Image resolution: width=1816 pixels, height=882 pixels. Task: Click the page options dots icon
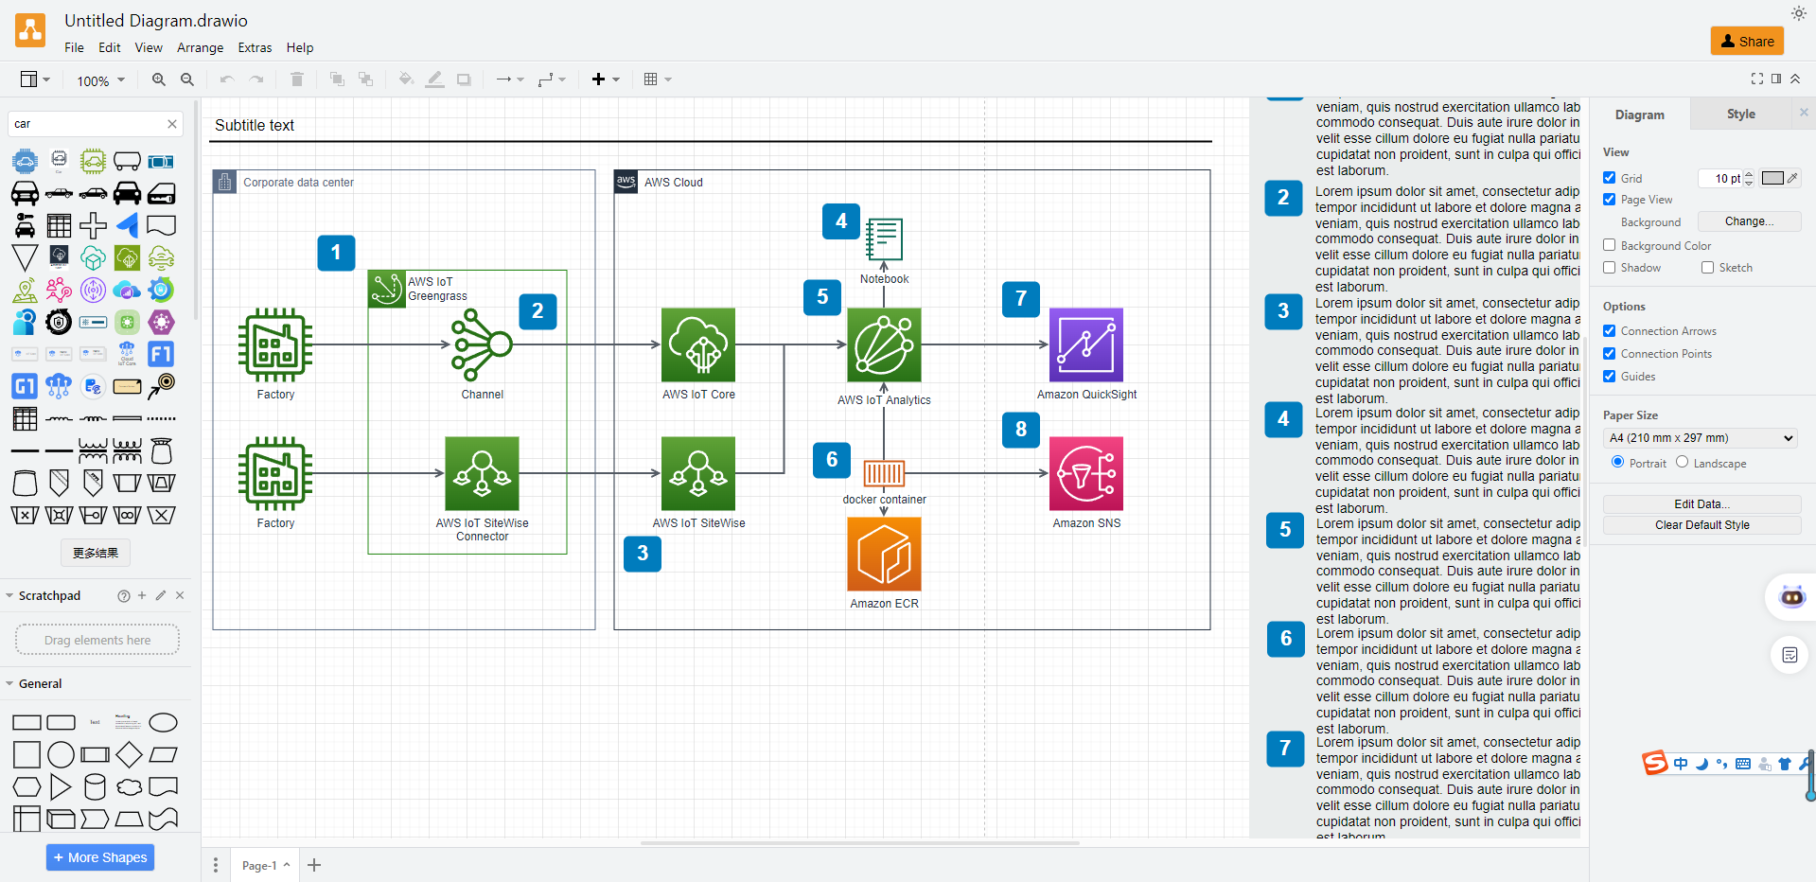[216, 865]
